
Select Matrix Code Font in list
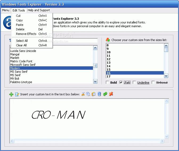click(51, 61)
